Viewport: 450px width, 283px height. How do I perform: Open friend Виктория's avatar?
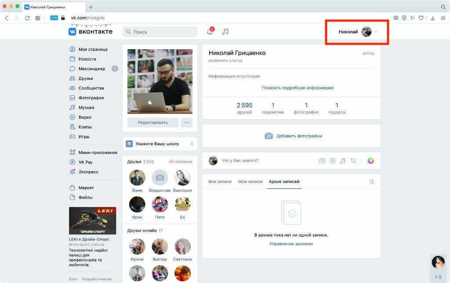click(182, 177)
